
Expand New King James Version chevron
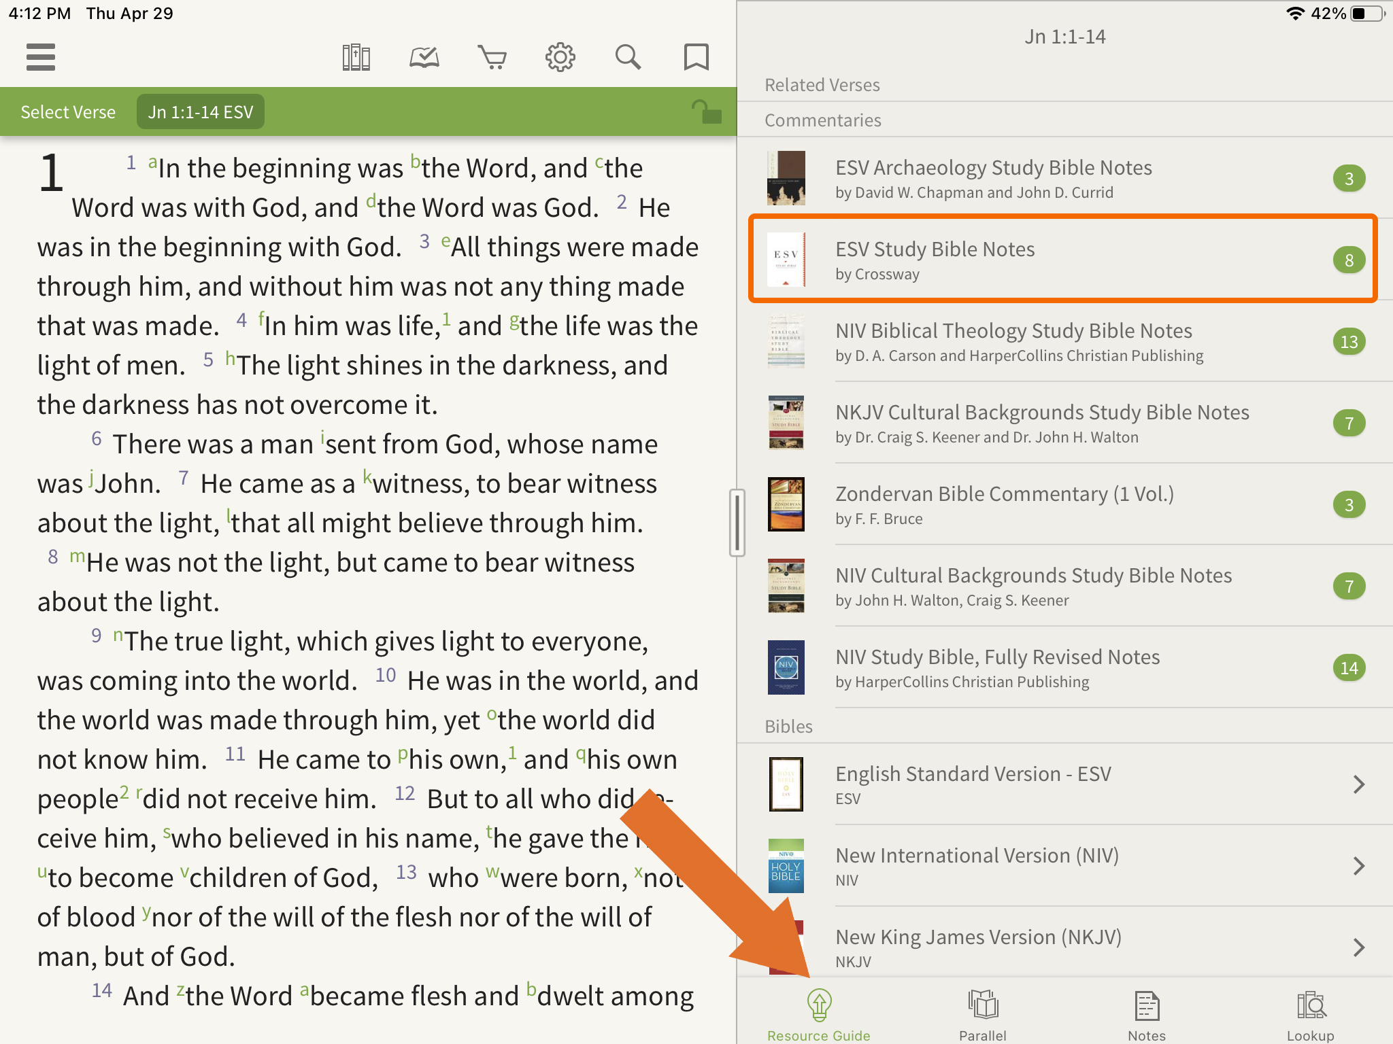click(x=1358, y=947)
